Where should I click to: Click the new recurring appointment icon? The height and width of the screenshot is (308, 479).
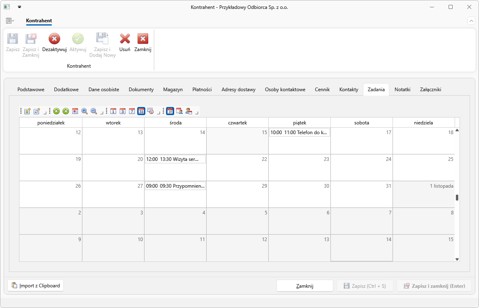(37, 111)
